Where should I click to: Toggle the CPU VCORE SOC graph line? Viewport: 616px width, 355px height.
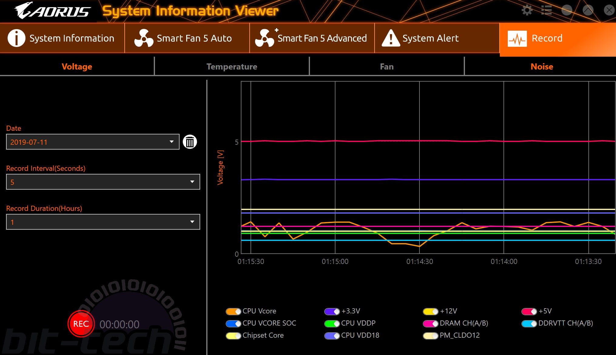234,323
